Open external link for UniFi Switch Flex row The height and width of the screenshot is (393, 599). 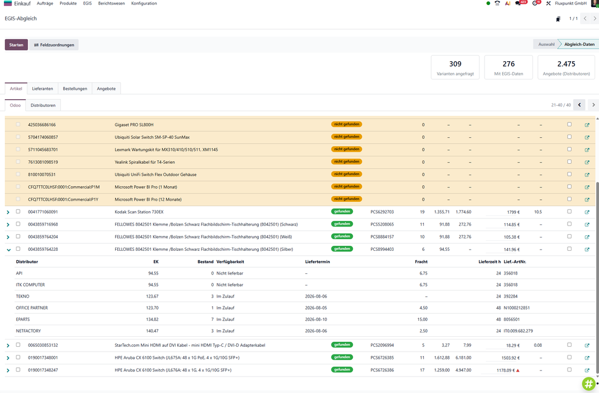point(587,174)
